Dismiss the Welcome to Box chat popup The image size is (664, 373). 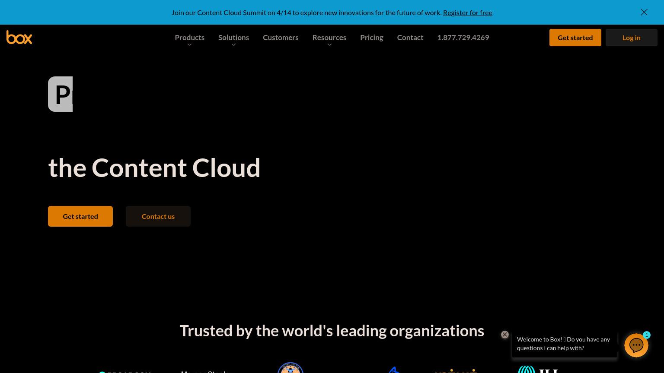click(x=505, y=335)
